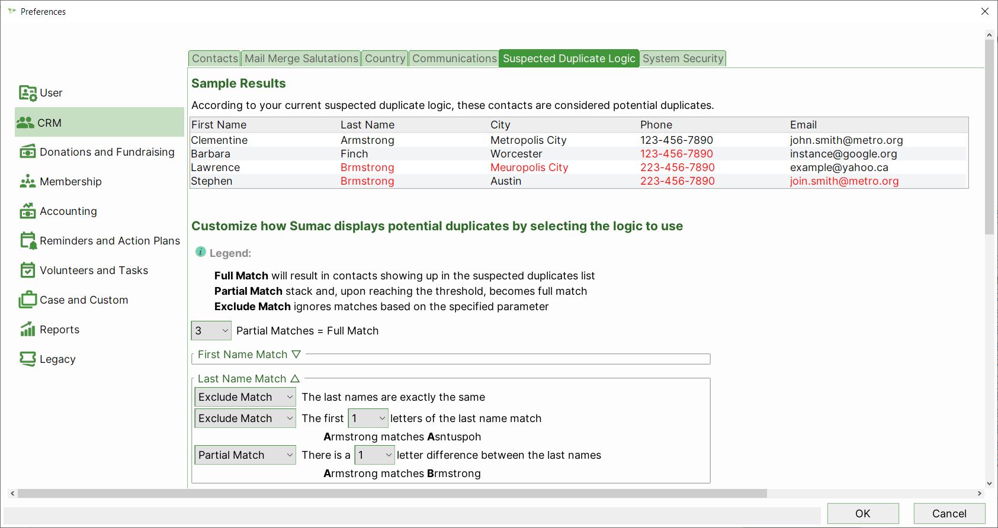Click the Reports chart icon

28,329
